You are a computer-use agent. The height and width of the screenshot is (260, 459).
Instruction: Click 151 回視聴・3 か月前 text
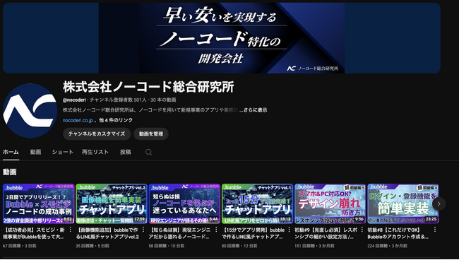click(314, 246)
